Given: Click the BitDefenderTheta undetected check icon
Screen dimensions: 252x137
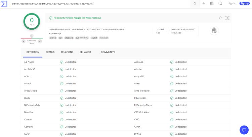Looking at the screenshot, I should pos(172,105).
